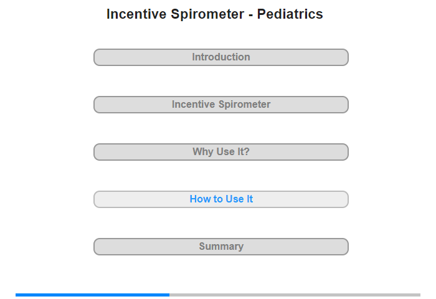
Task: Open the Incentive Spirometer section
Action: point(220,105)
